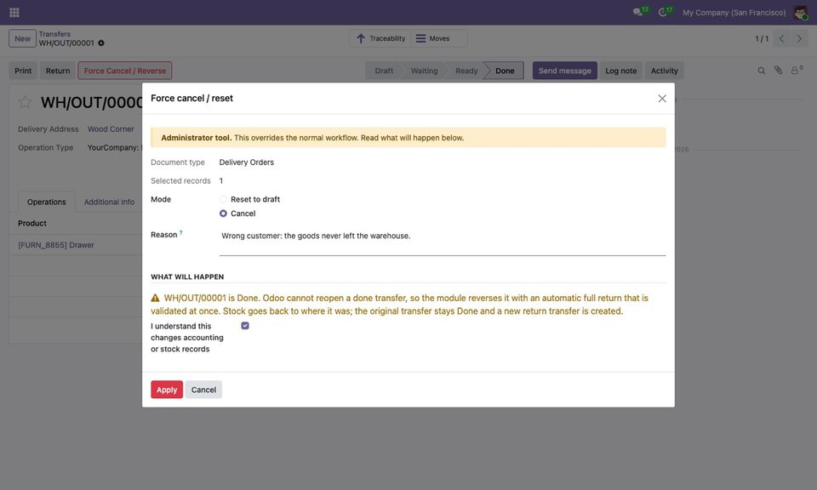
Task: Open attachments via the paperclip icon
Action: [778, 71]
